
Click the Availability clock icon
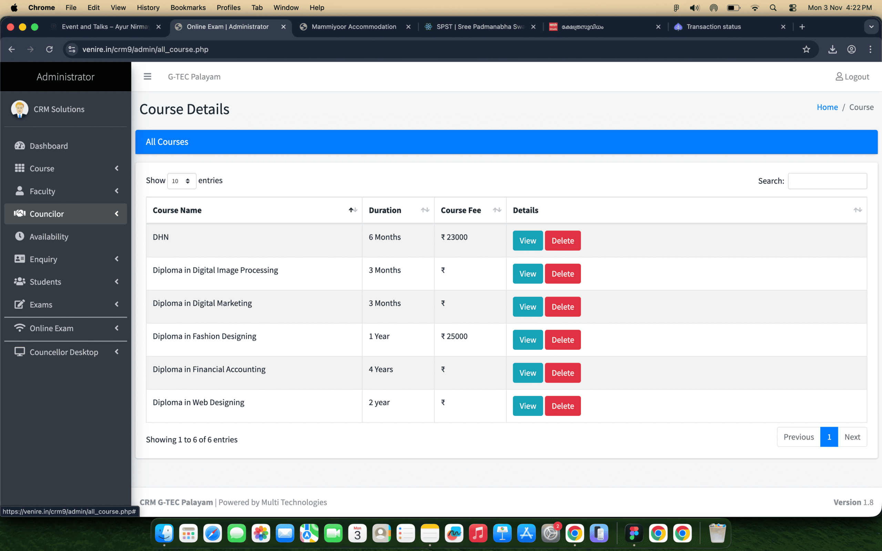point(20,236)
